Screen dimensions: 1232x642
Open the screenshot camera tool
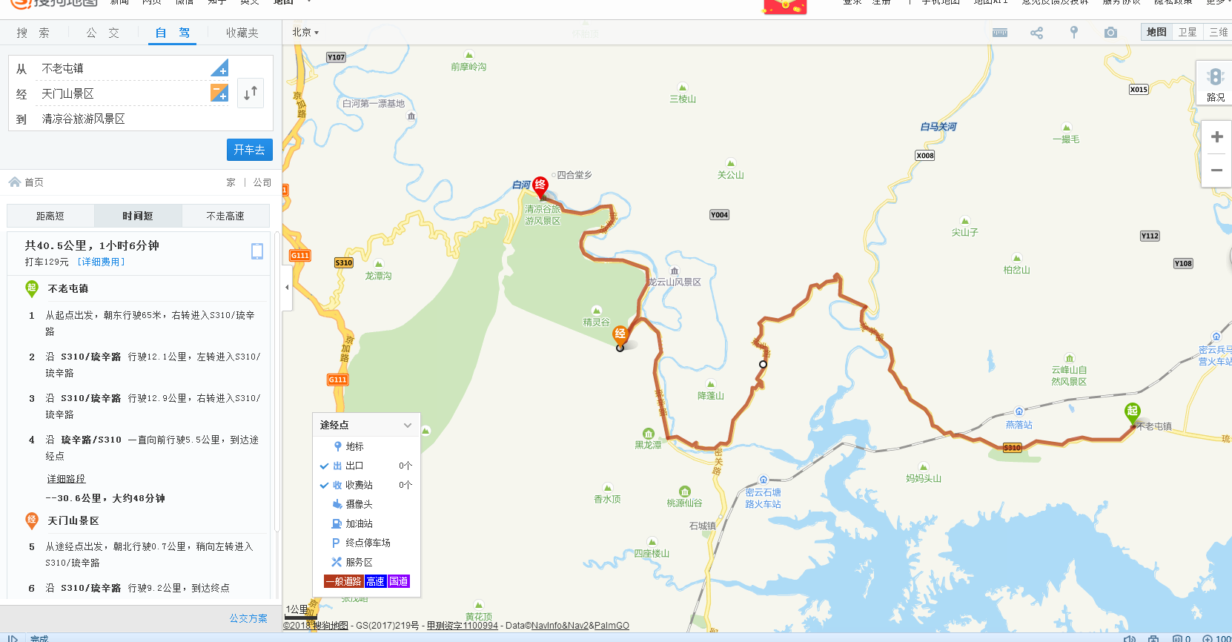(x=1110, y=33)
